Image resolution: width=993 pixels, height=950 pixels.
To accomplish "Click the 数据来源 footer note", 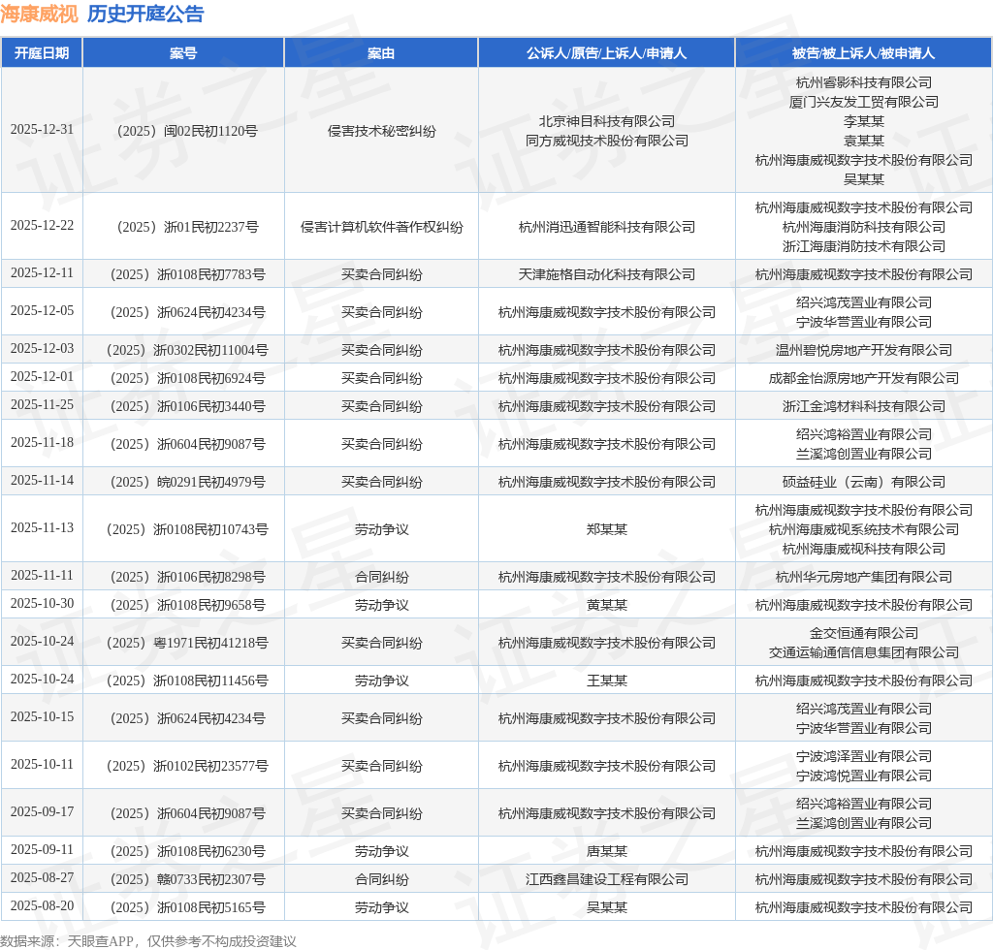I will (x=148, y=941).
